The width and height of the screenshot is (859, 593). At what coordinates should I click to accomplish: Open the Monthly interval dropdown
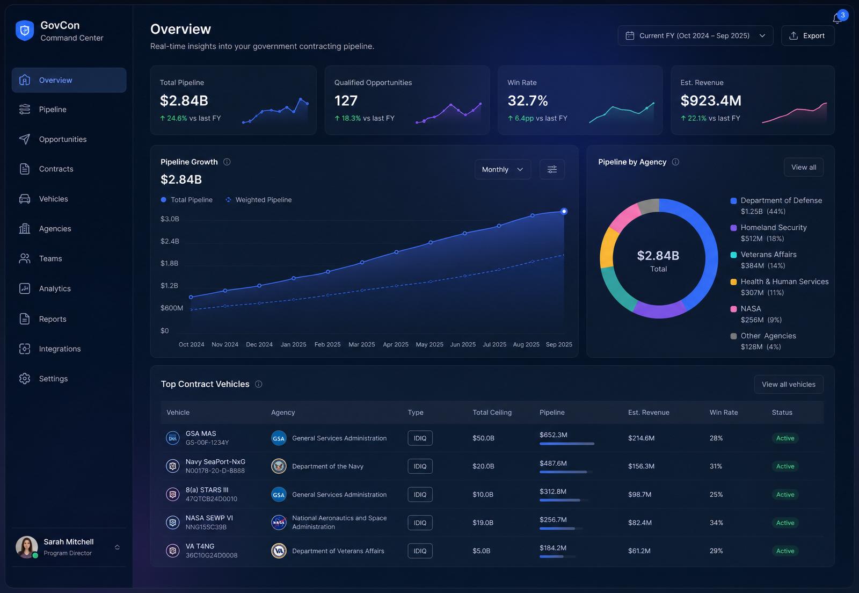(x=503, y=169)
